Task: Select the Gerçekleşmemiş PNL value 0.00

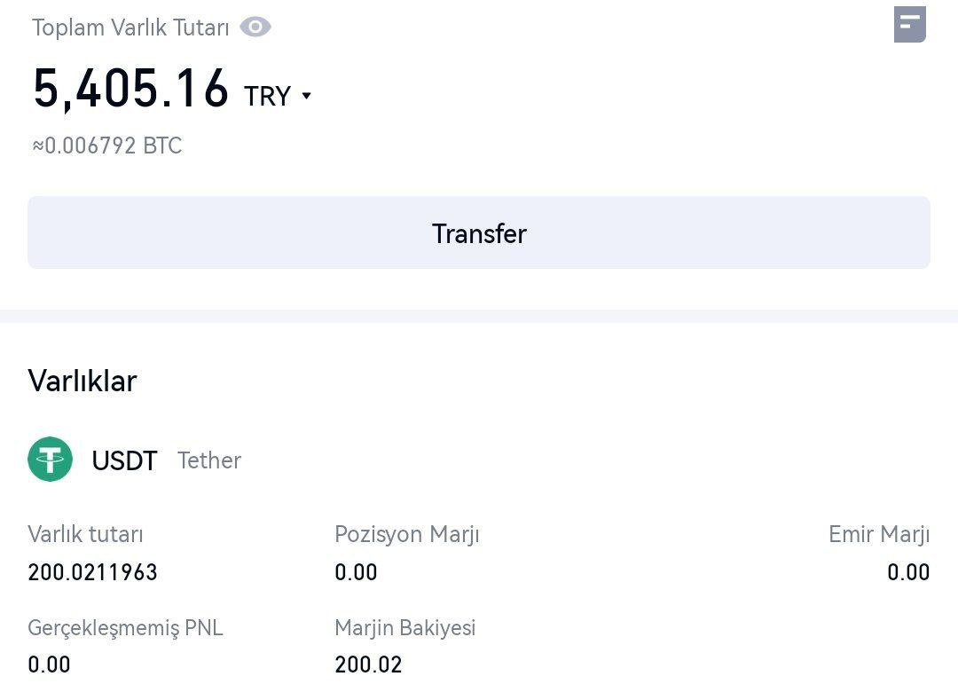Action: 50,664
